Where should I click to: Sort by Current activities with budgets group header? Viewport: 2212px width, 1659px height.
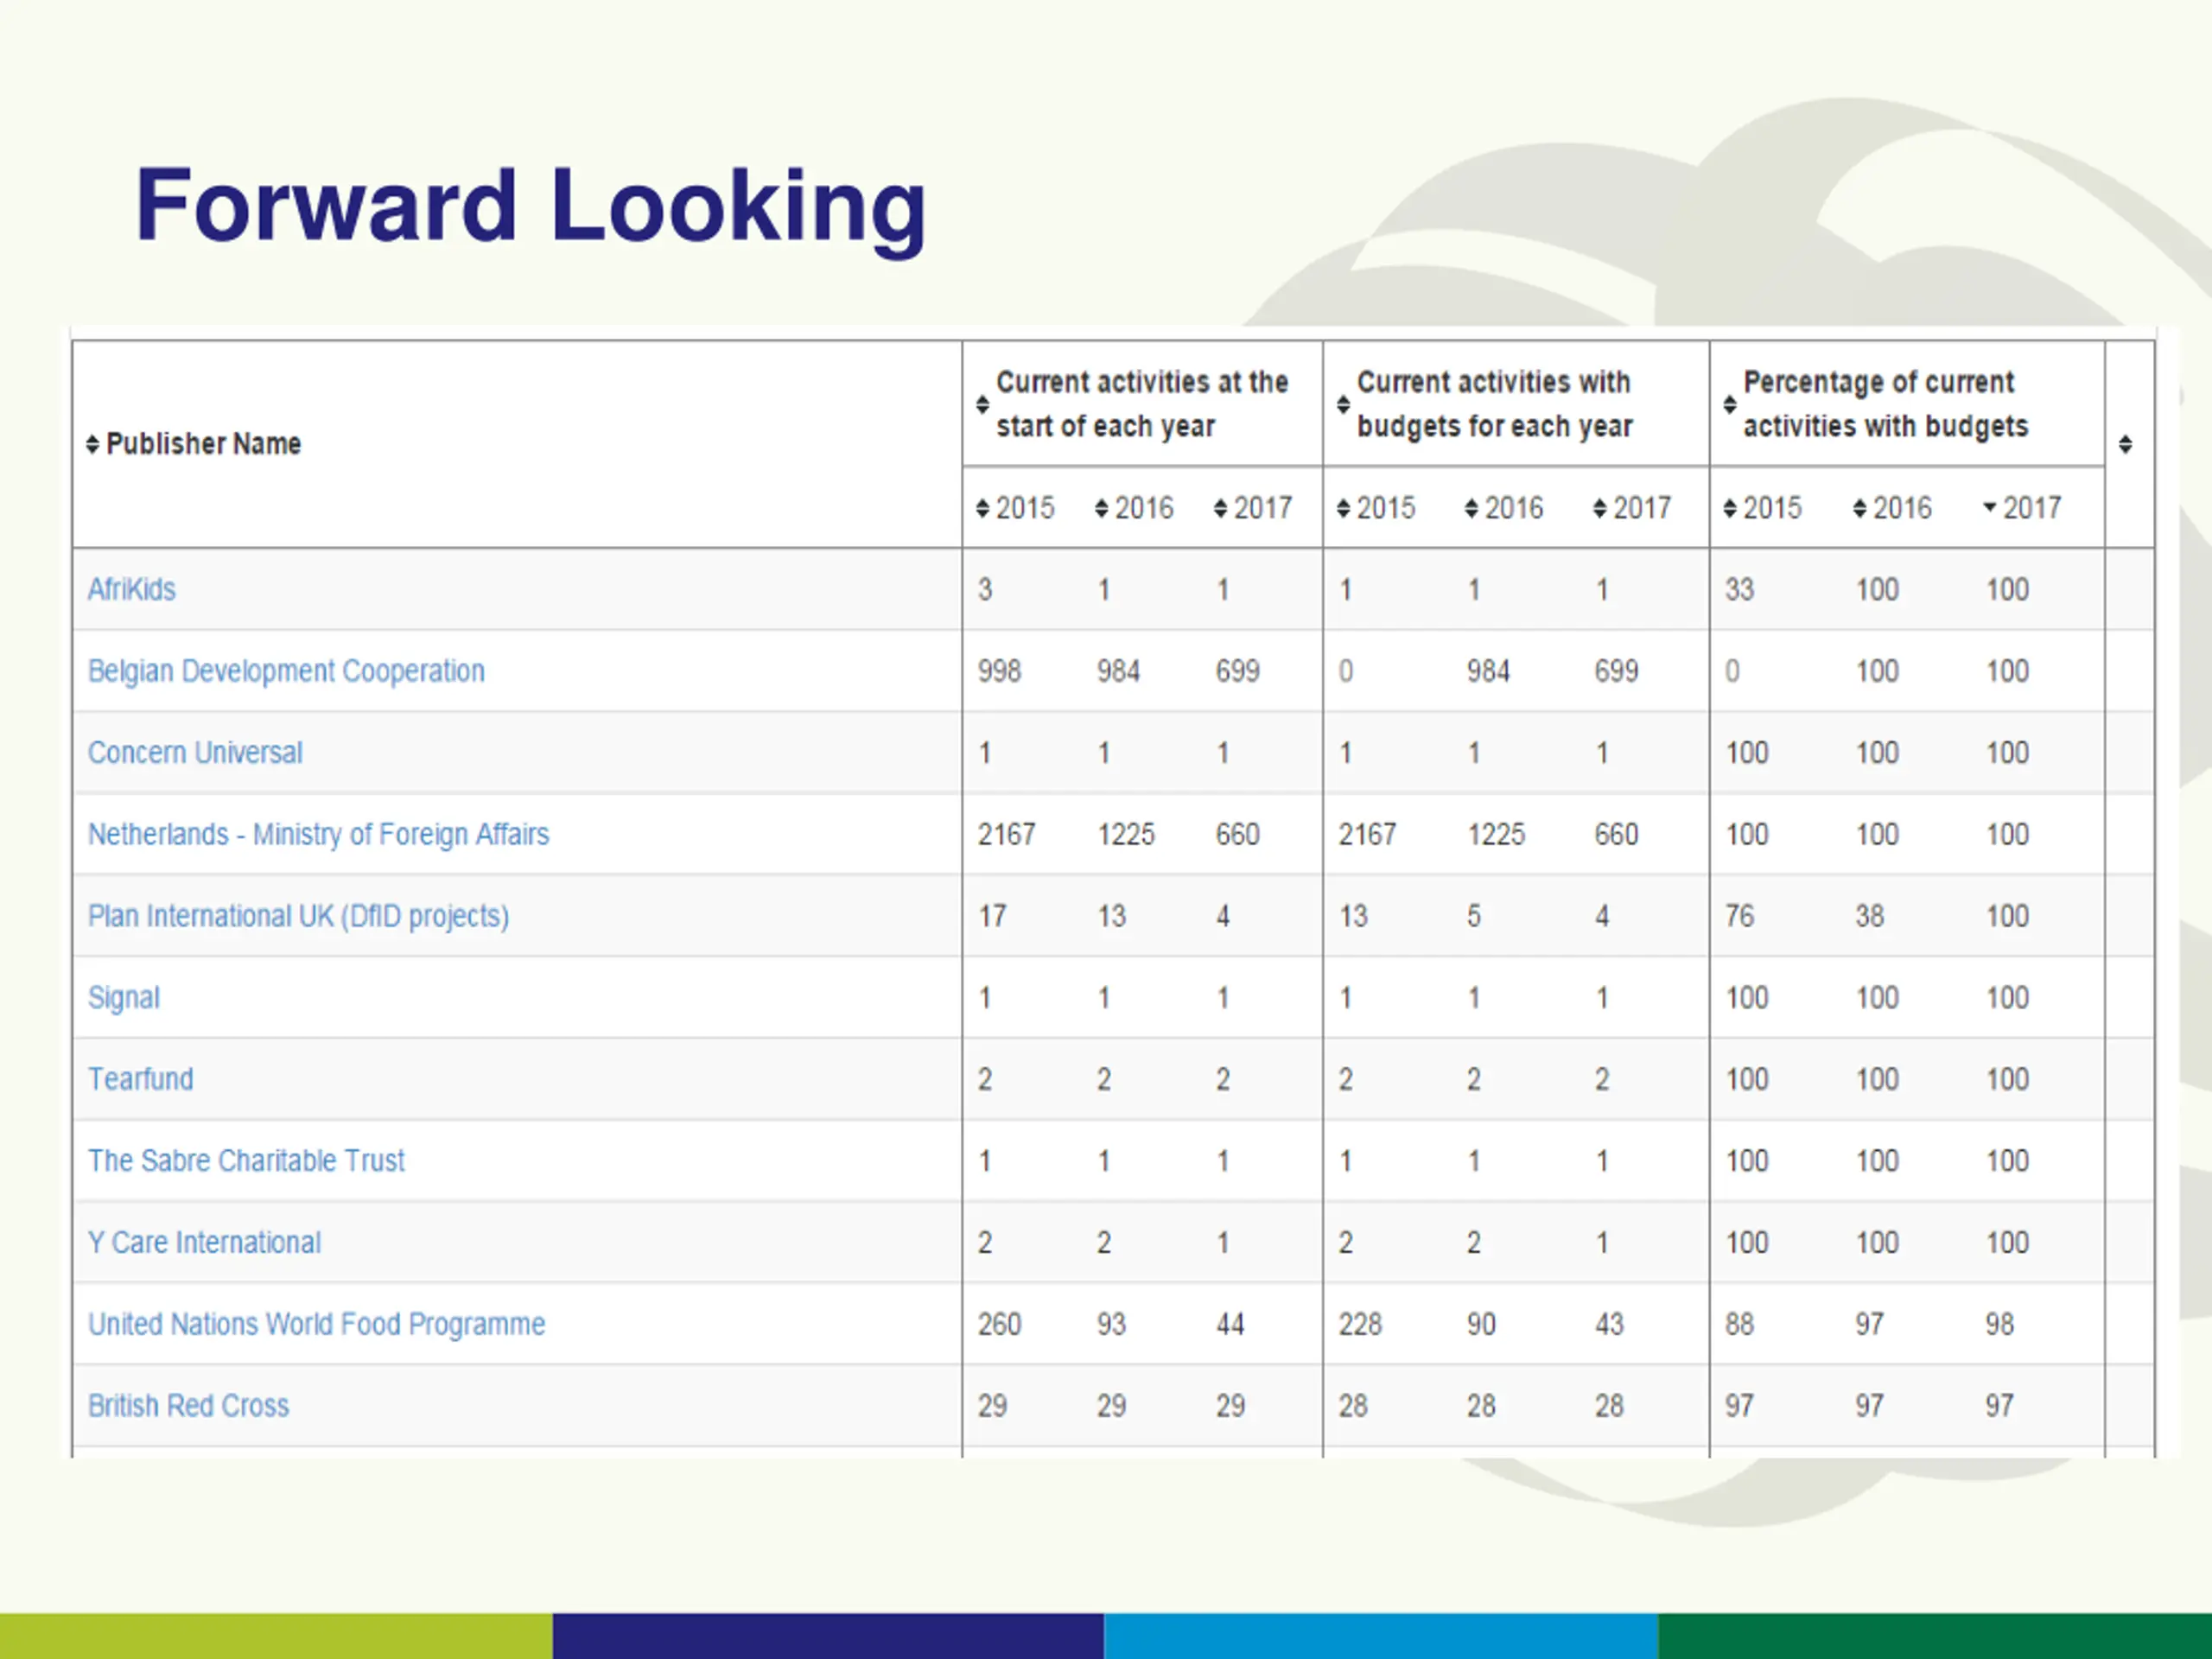point(1485,404)
